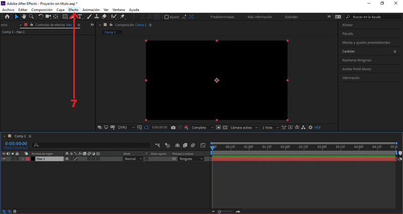Expand the Haz 1 layer properties

pyautogui.click(x=22, y=159)
